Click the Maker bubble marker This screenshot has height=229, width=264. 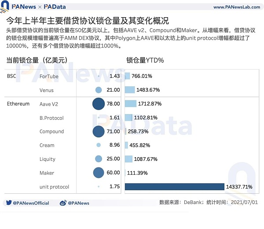coord(99,173)
